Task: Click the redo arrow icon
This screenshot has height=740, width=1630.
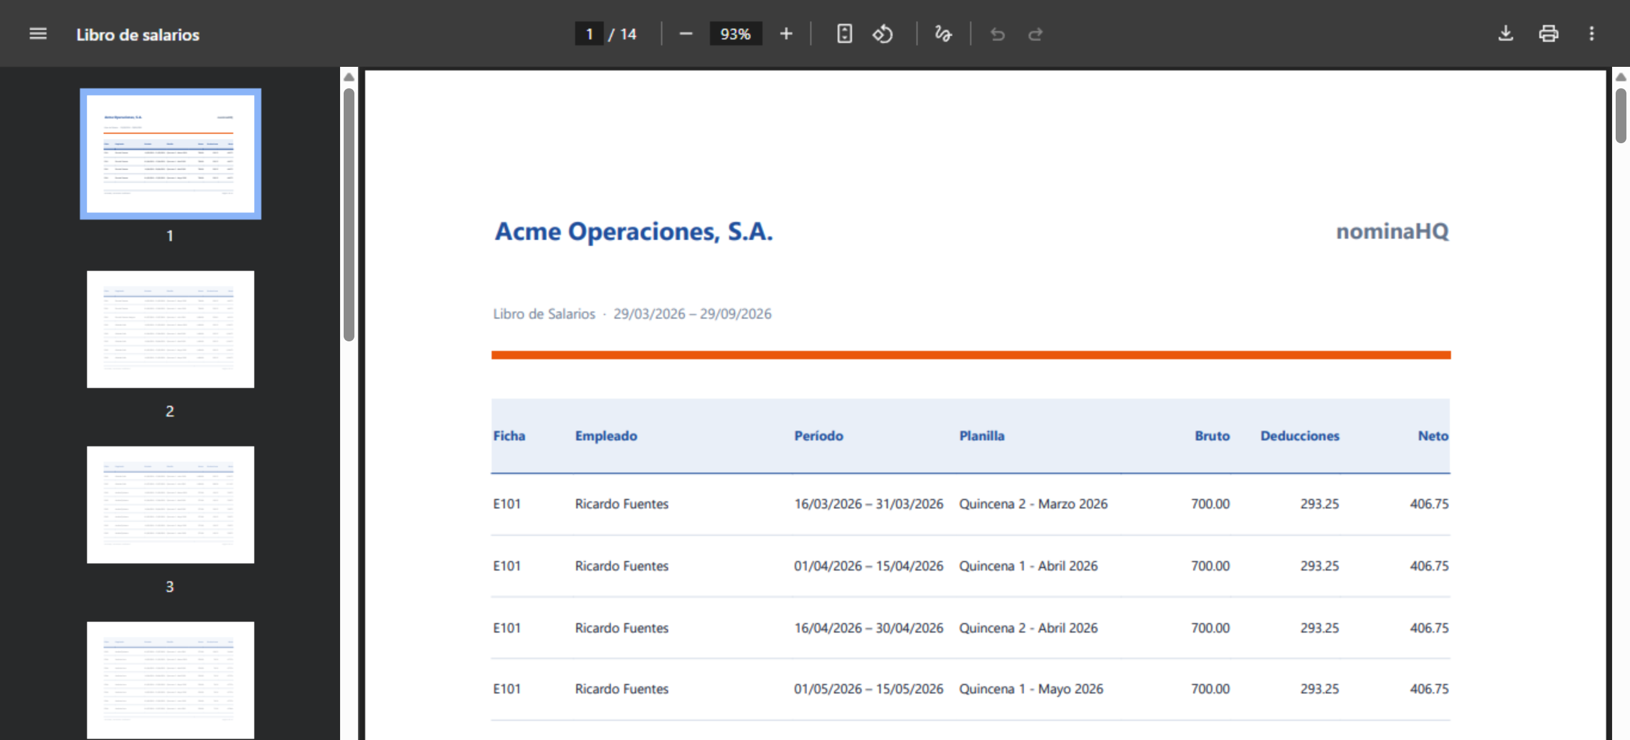Action: (x=1035, y=33)
